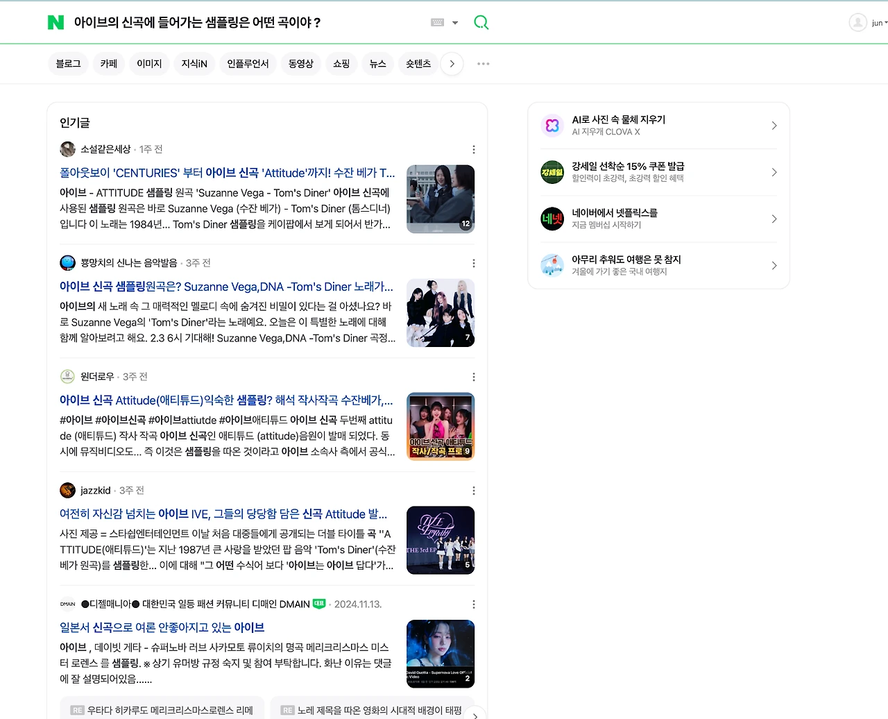Switch to the 이미지 tab
This screenshot has width=888, height=719.
coord(149,64)
